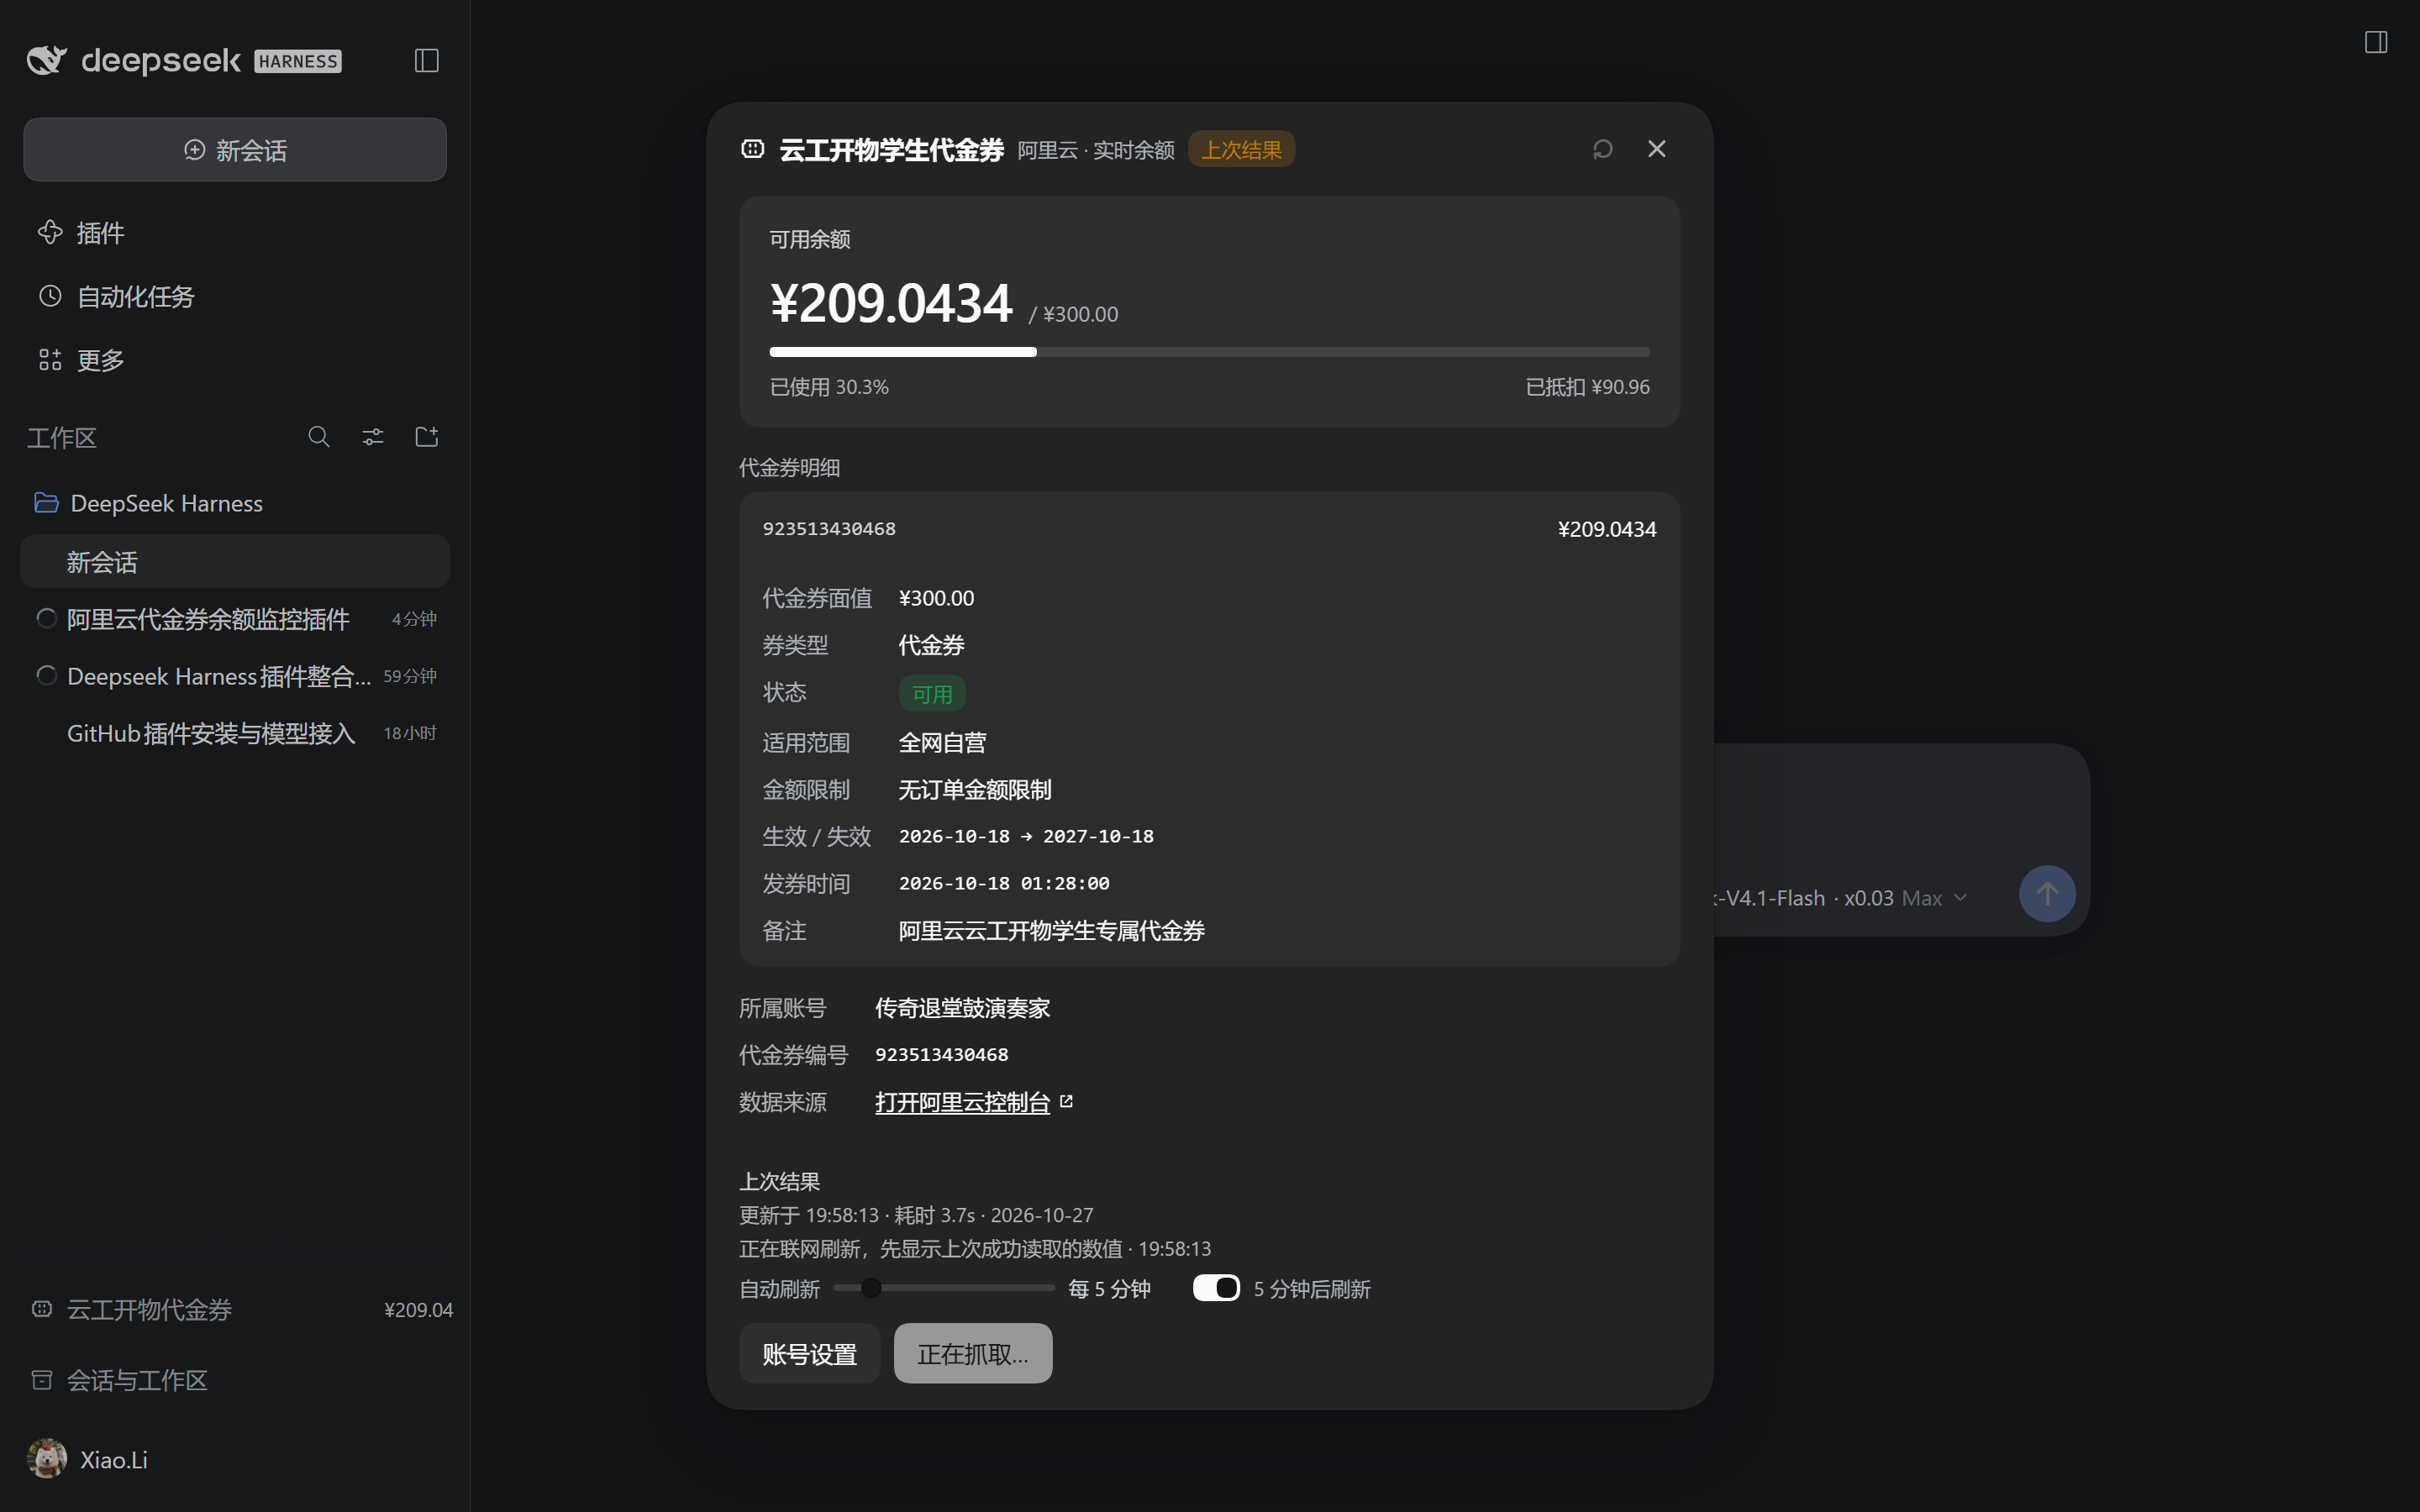Click the balance usage progress bar
Viewport: 2420px width, 1512px height.
(1209, 352)
